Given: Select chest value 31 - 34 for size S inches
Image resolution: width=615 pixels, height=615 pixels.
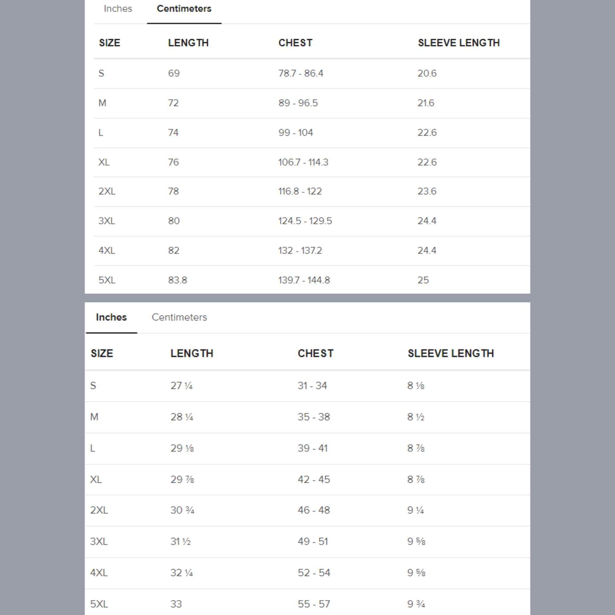Looking at the screenshot, I should (313, 386).
